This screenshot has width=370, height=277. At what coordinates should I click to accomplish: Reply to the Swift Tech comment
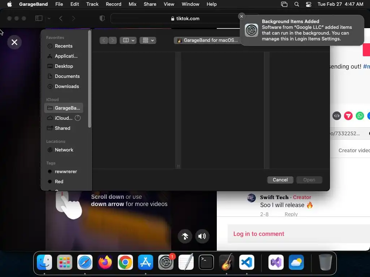pyautogui.click(x=291, y=214)
